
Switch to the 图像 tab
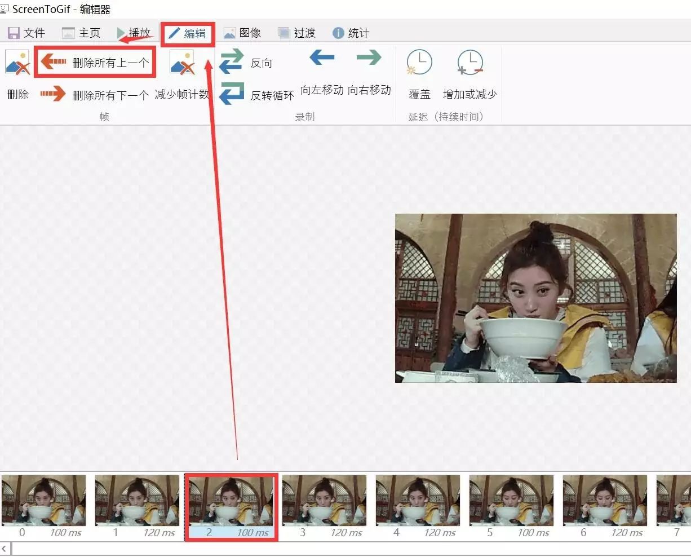point(242,33)
